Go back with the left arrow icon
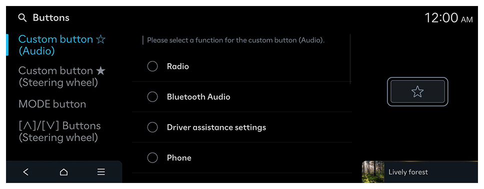This screenshot has width=484, height=189. point(26,172)
